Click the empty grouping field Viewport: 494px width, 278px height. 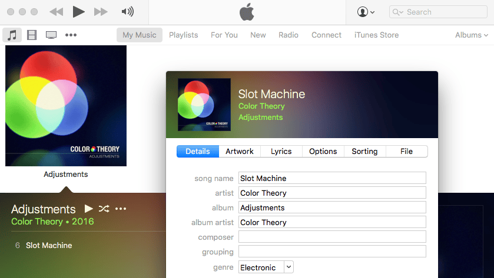coord(332,252)
